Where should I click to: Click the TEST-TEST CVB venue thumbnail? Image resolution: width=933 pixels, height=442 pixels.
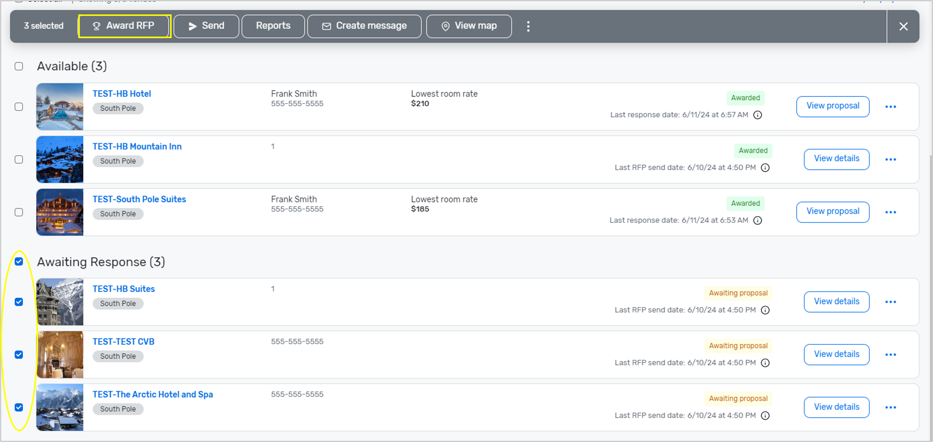click(60, 355)
